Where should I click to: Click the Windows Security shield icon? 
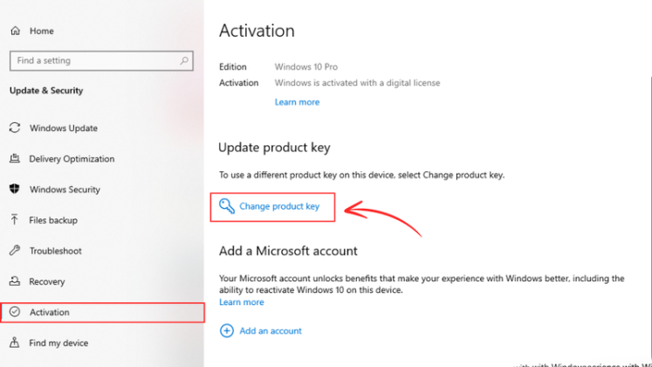pyautogui.click(x=15, y=190)
